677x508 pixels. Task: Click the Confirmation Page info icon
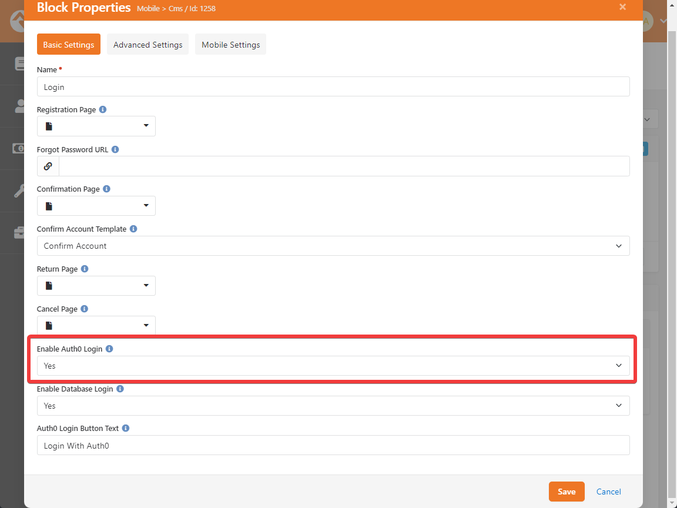(106, 189)
